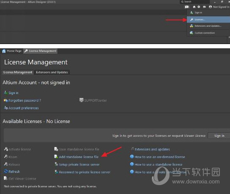This screenshot has height=194, width=230.
Task: Click the Sign in button in licenses bar
Action: tap(219, 136)
